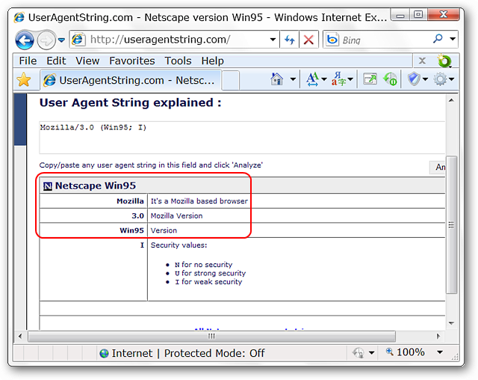
Task: Click the 'User Agent String explained' heading
Action: [x=130, y=103]
